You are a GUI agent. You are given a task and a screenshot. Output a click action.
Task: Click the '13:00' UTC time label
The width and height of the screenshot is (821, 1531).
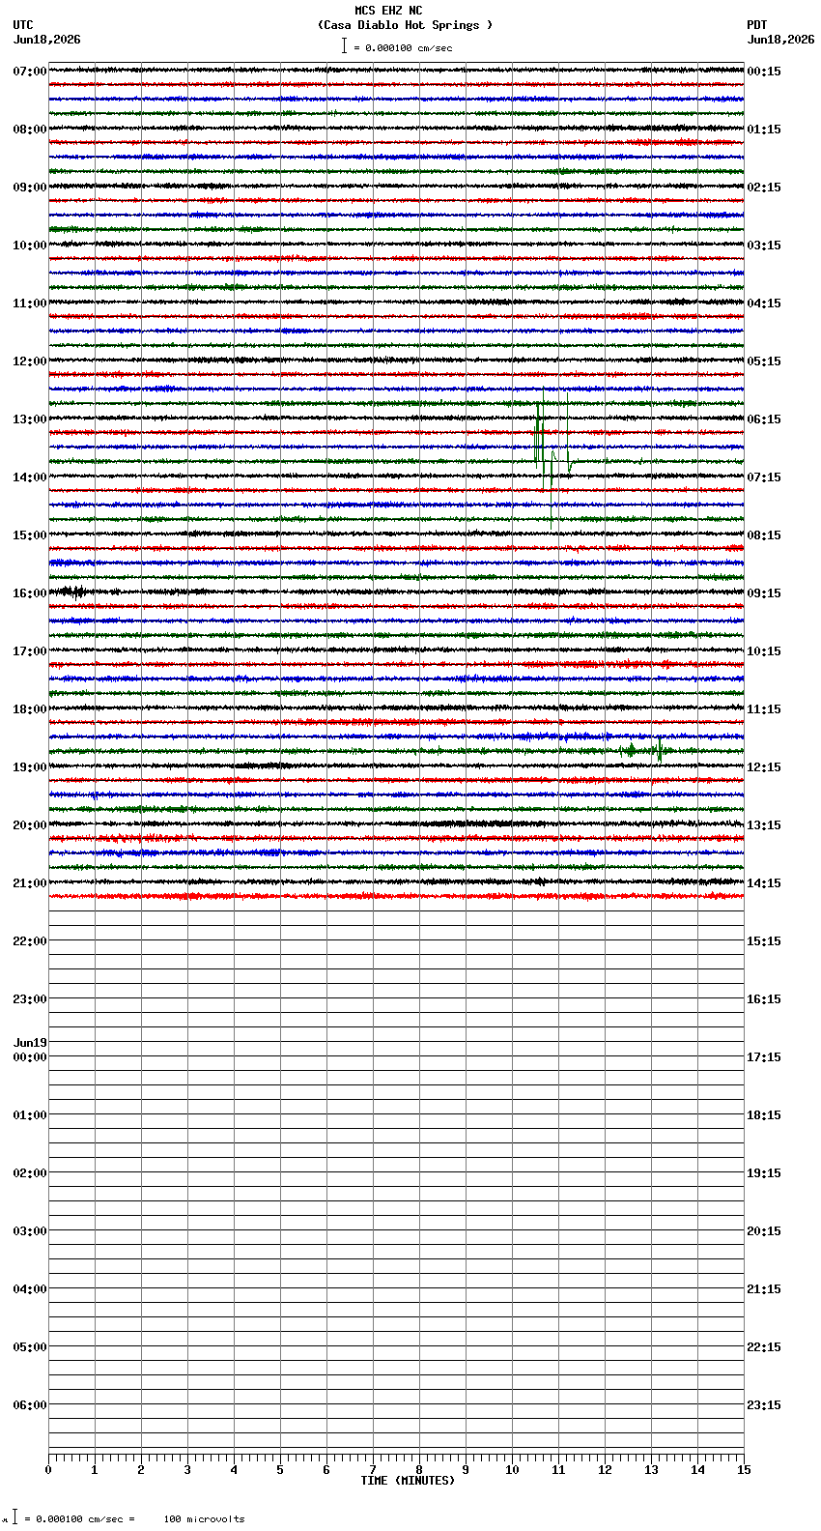pos(30,419)
